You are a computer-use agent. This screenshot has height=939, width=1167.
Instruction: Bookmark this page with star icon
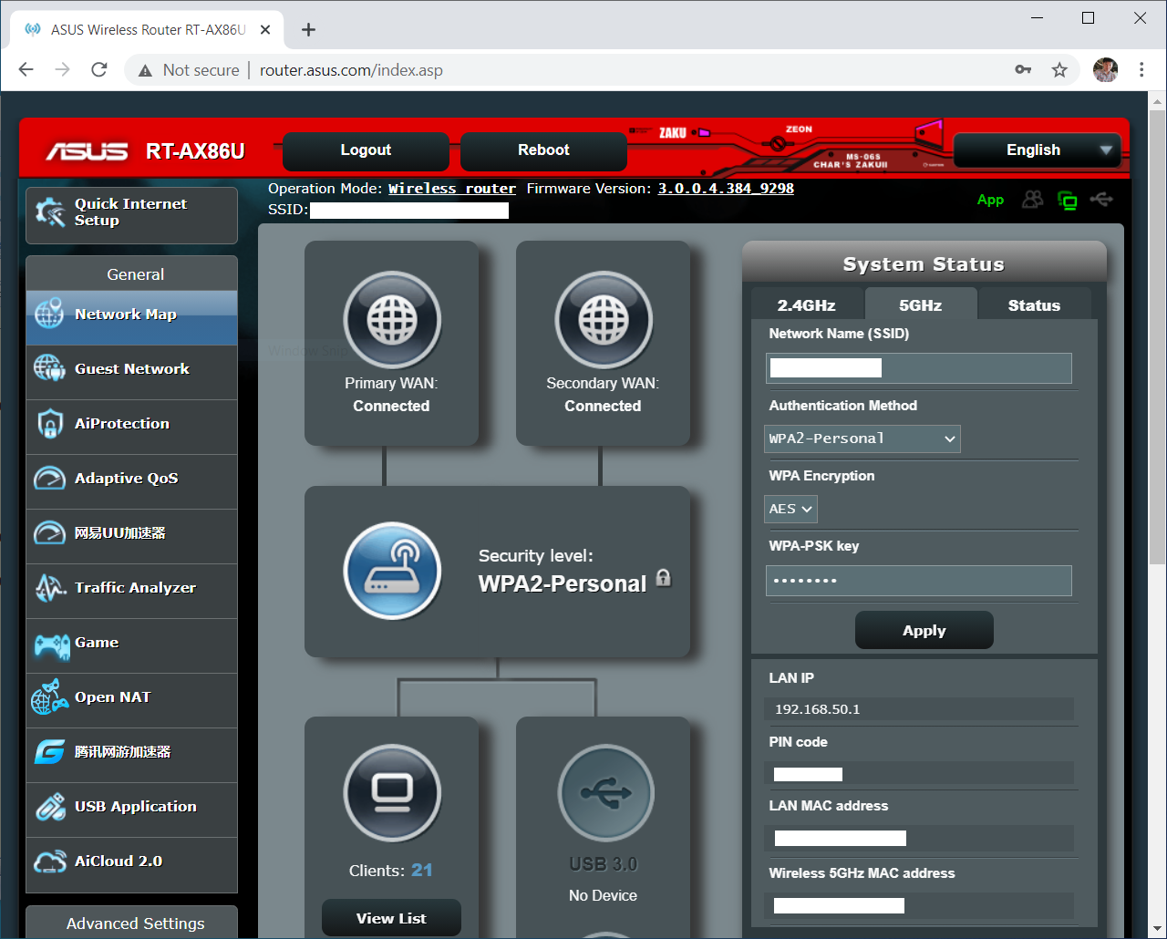pos(1059,69)
